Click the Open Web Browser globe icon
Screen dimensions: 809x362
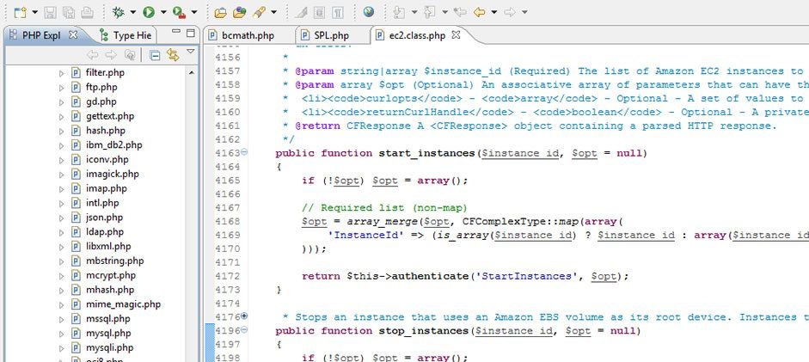tap(368, 12)
